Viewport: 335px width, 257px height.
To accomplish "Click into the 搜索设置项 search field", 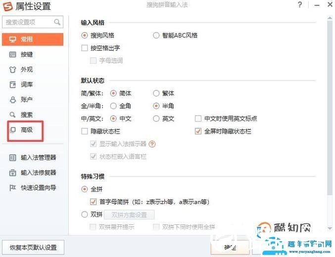I will pyautogui.click(x=33, y=22).
